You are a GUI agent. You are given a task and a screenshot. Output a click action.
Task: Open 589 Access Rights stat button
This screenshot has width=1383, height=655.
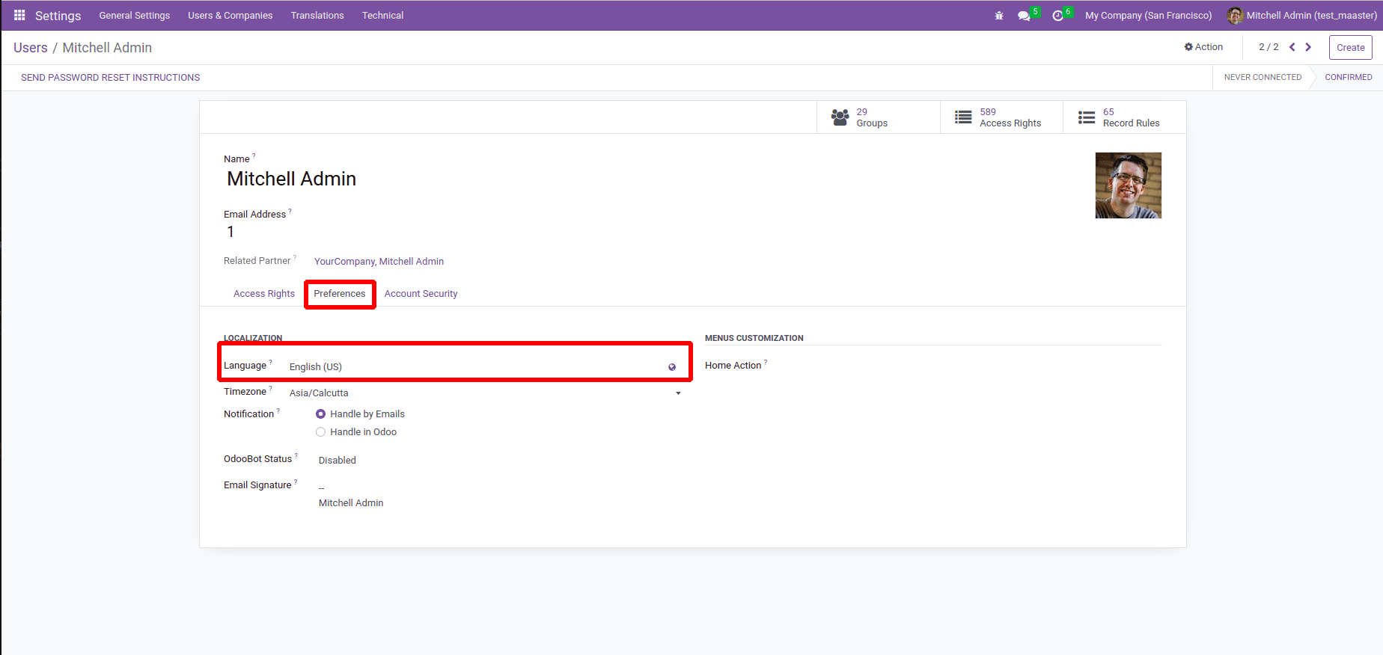coord(1001,117)
